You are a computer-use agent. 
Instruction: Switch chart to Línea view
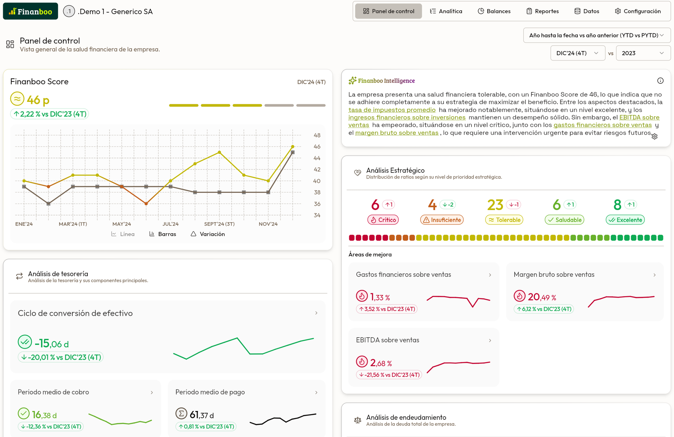click(x=123, y=234)
